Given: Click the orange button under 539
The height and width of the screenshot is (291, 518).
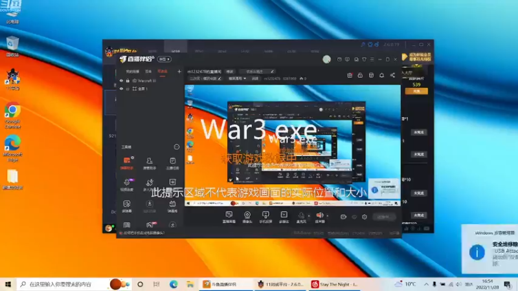Looking at the screenshot, I should [416, 91].
